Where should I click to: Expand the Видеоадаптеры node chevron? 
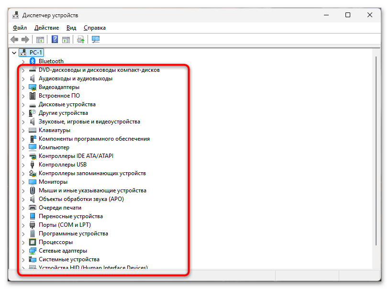(x=23, y=87)
